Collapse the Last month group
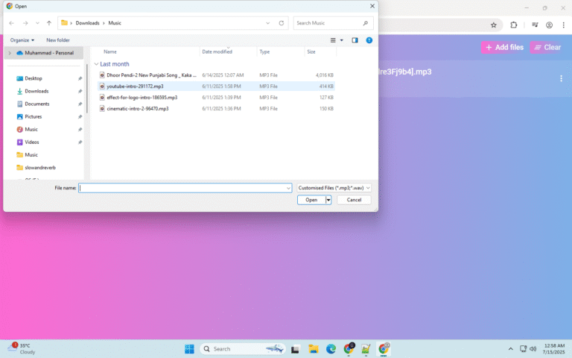 (x=95, y=64)
